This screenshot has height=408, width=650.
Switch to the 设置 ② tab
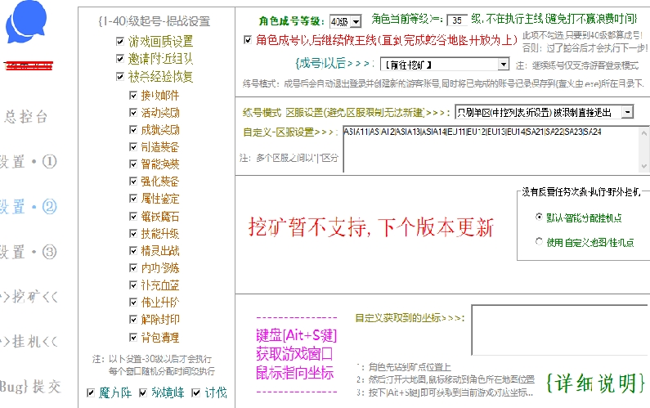point(28,207)
